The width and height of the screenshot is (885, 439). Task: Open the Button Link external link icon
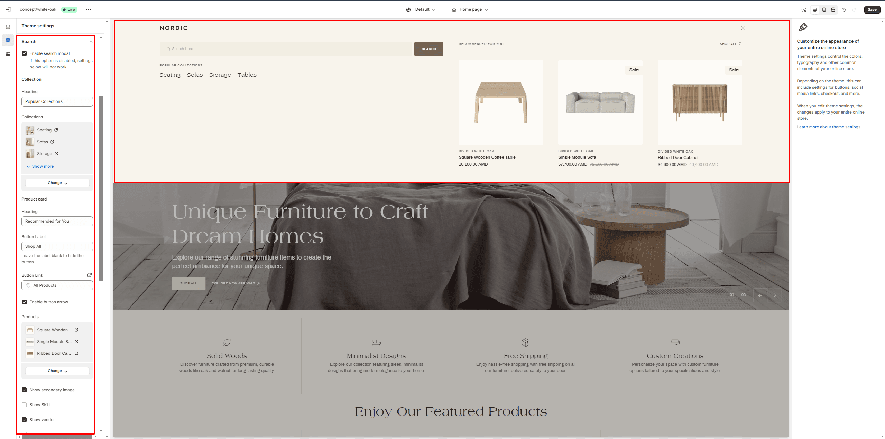coord(90,275)
